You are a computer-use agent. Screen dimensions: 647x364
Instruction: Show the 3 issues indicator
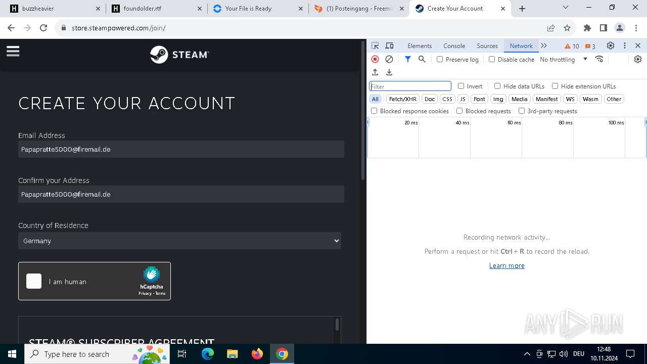tap(590, 46)
